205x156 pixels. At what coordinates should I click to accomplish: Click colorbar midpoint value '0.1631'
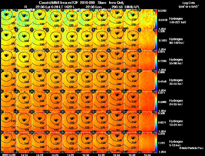(163, 40)
